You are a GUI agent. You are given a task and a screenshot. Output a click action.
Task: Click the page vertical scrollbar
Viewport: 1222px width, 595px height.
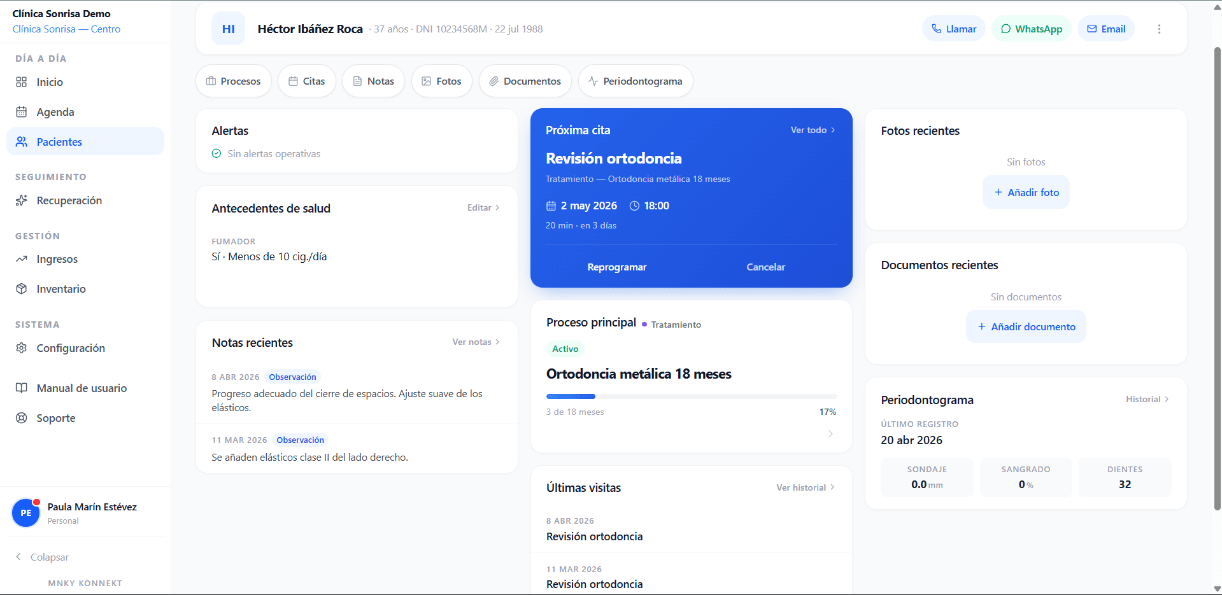pos(1218,279)
